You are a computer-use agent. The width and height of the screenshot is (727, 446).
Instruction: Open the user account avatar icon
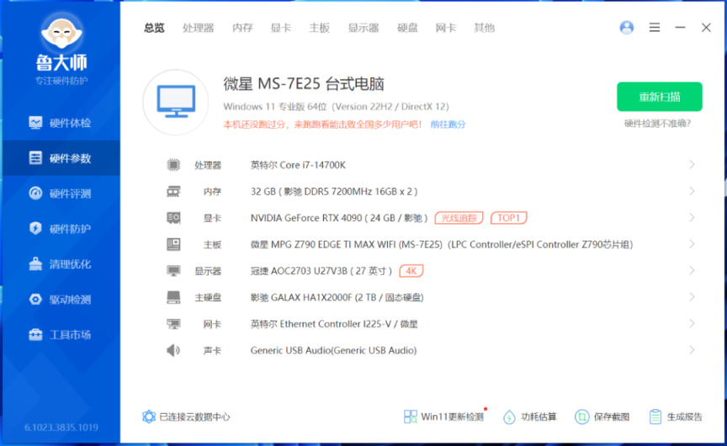point(626,28)
